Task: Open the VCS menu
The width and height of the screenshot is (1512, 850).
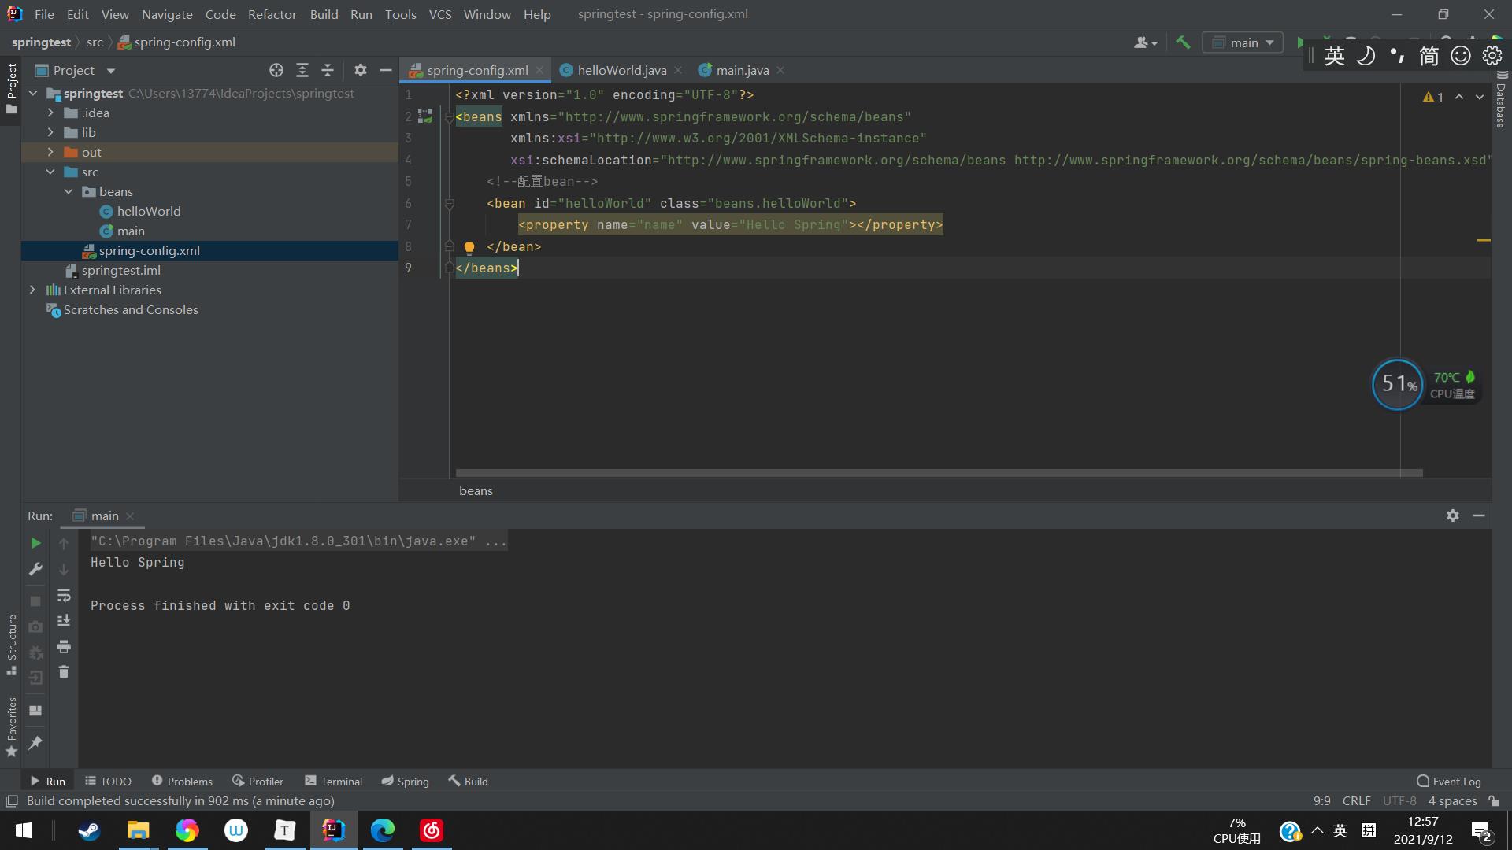Action: (440, 14)
